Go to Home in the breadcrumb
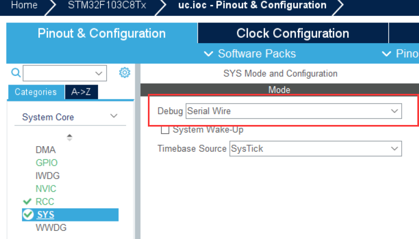This screenshot has height=239, width=419. [x=24, y=5]
